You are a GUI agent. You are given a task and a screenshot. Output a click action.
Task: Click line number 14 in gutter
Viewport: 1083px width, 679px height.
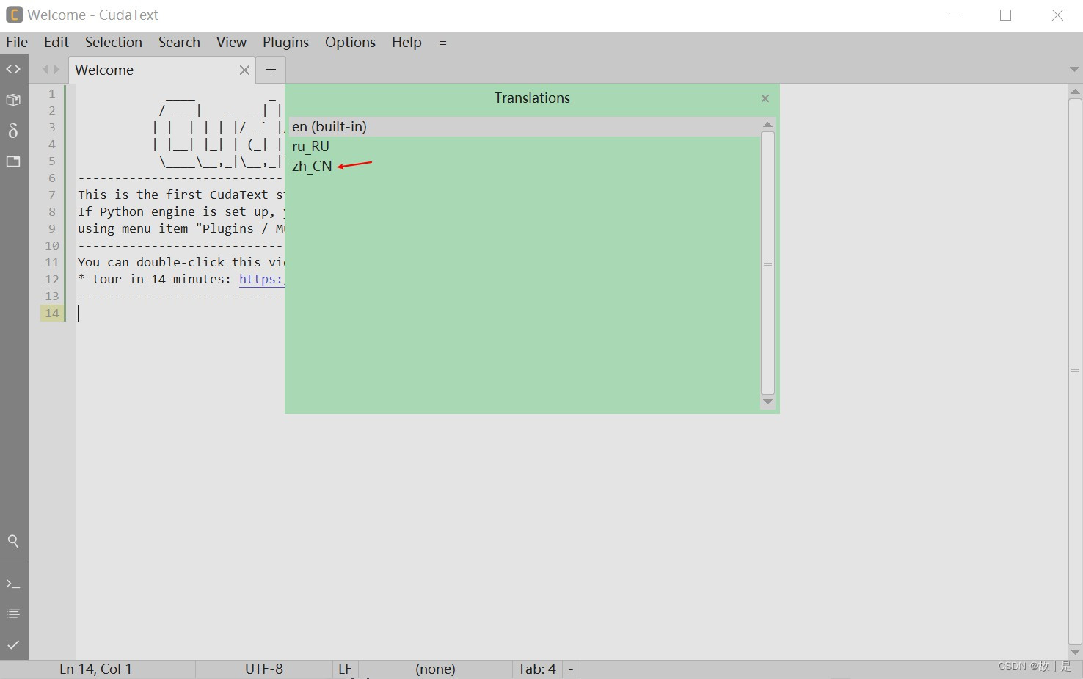[x=51, y=313]
